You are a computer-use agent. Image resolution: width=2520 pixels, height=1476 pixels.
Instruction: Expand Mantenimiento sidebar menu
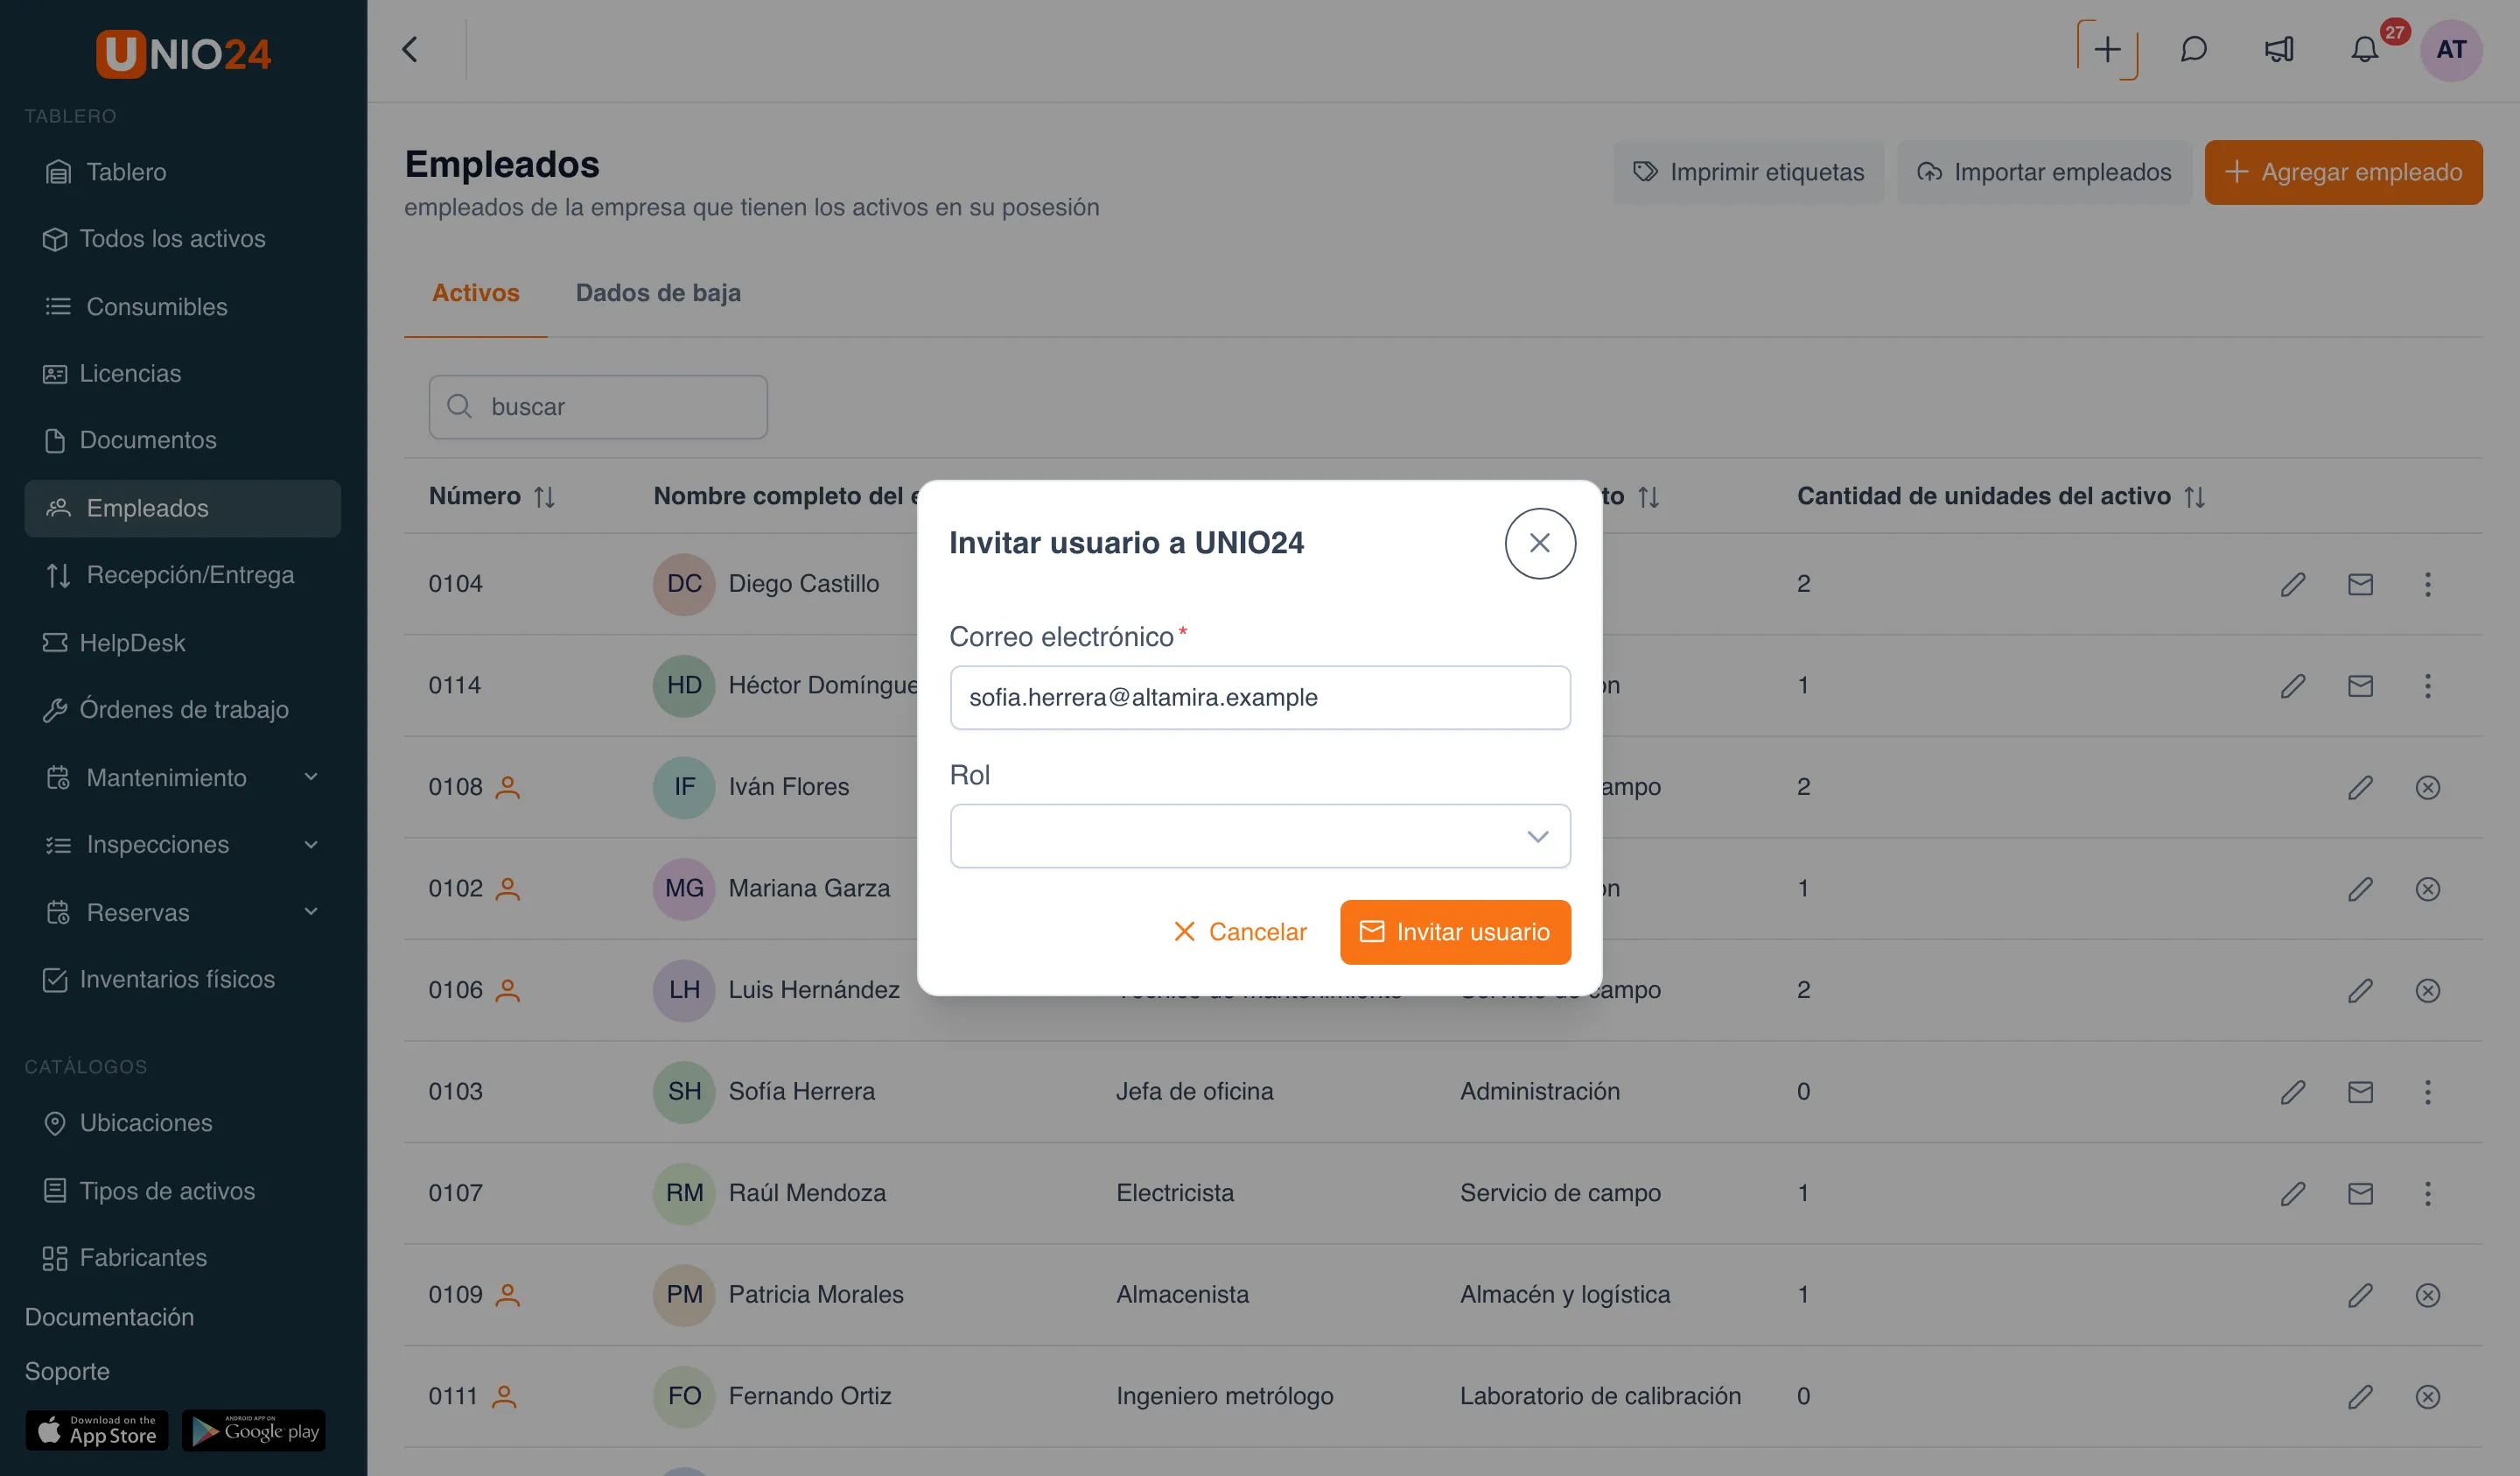[183, 777]
